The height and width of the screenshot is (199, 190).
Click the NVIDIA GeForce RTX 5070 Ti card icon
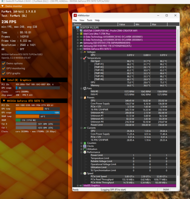81,49
